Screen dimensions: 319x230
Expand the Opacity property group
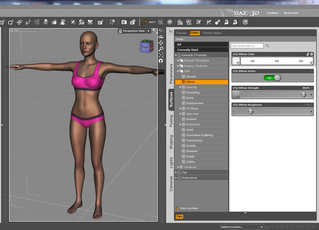coord(180,87)
